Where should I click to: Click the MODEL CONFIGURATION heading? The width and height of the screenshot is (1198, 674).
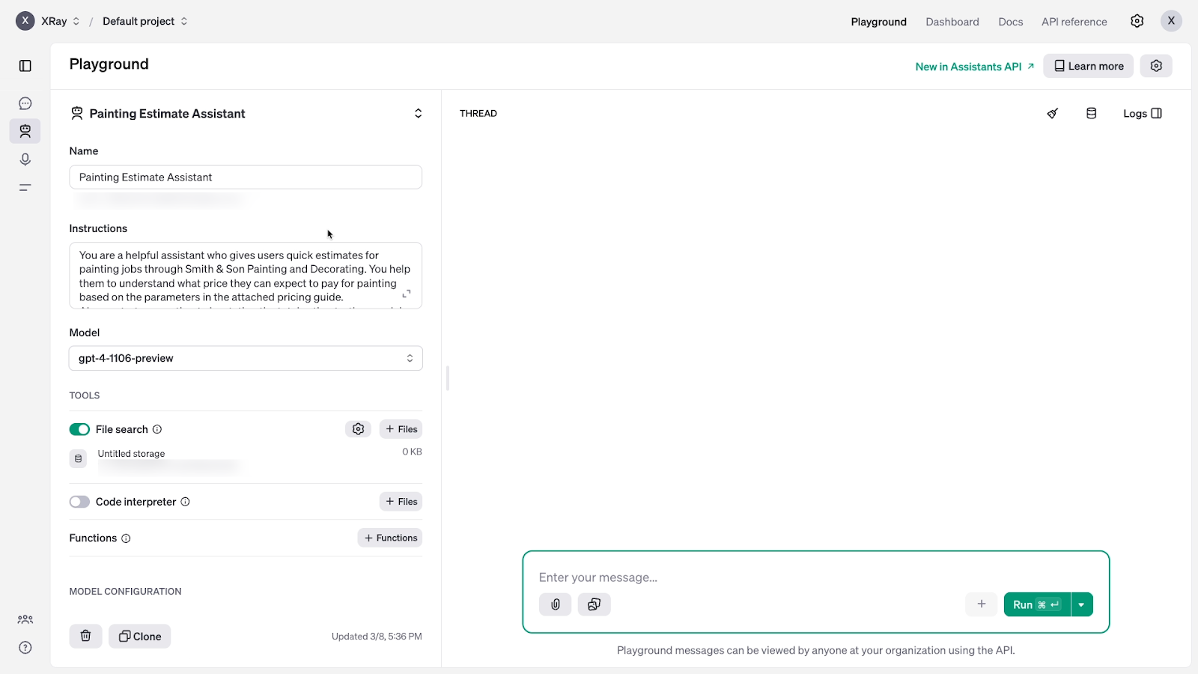[125, 592]
